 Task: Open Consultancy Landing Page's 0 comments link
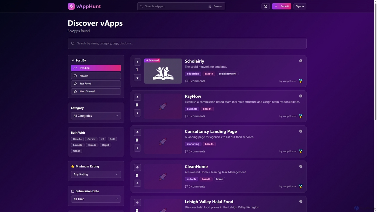click(x=195, y=151)
